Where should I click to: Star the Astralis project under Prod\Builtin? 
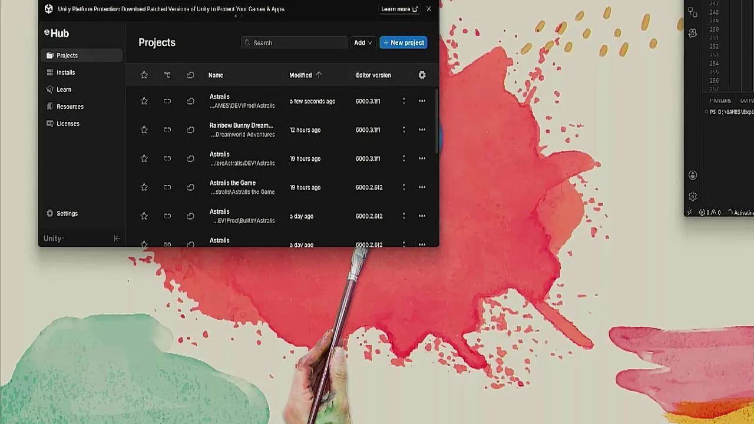[144, 216]
